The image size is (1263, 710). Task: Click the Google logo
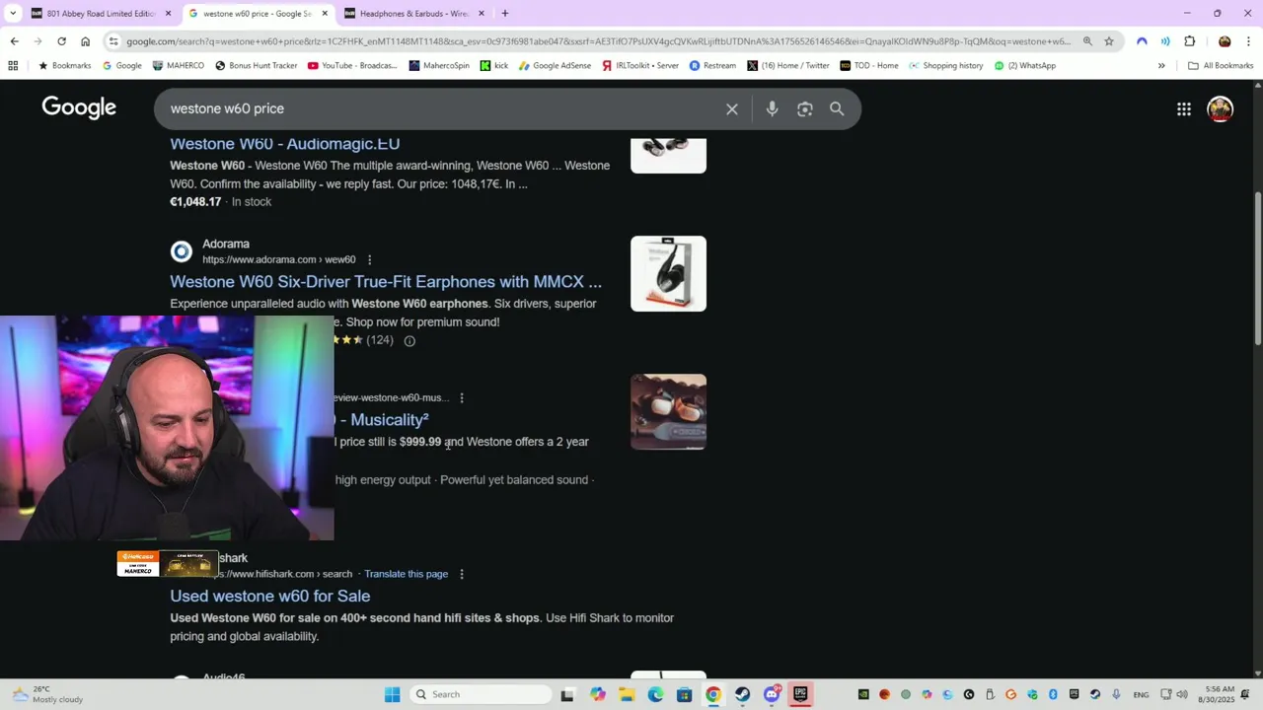click(79, 107)
